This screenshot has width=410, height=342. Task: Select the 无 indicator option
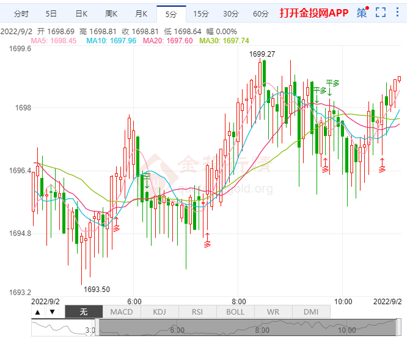pyautogui.click(x=84, y=312)
